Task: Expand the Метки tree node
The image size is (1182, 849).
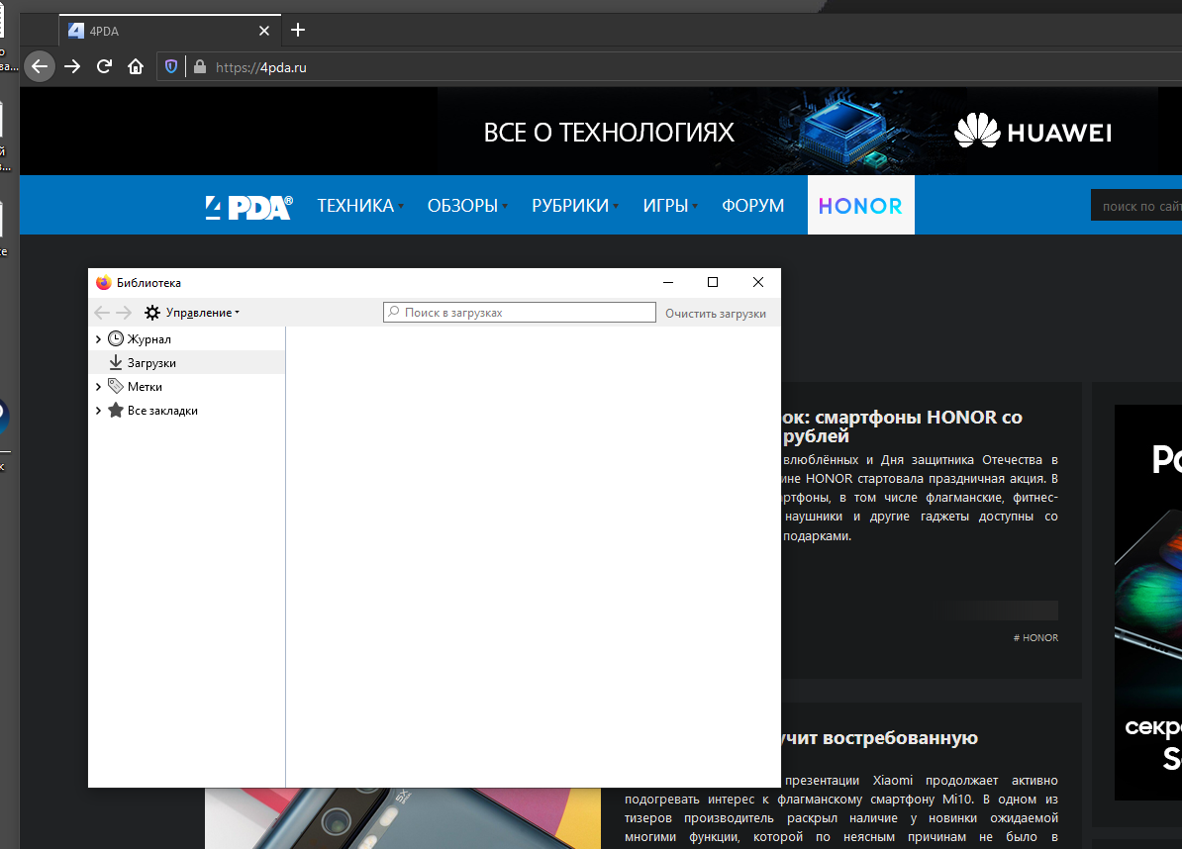Action: (x=98, y=387)
